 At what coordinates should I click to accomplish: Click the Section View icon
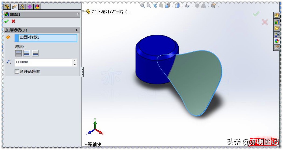[x=161, y=6]
